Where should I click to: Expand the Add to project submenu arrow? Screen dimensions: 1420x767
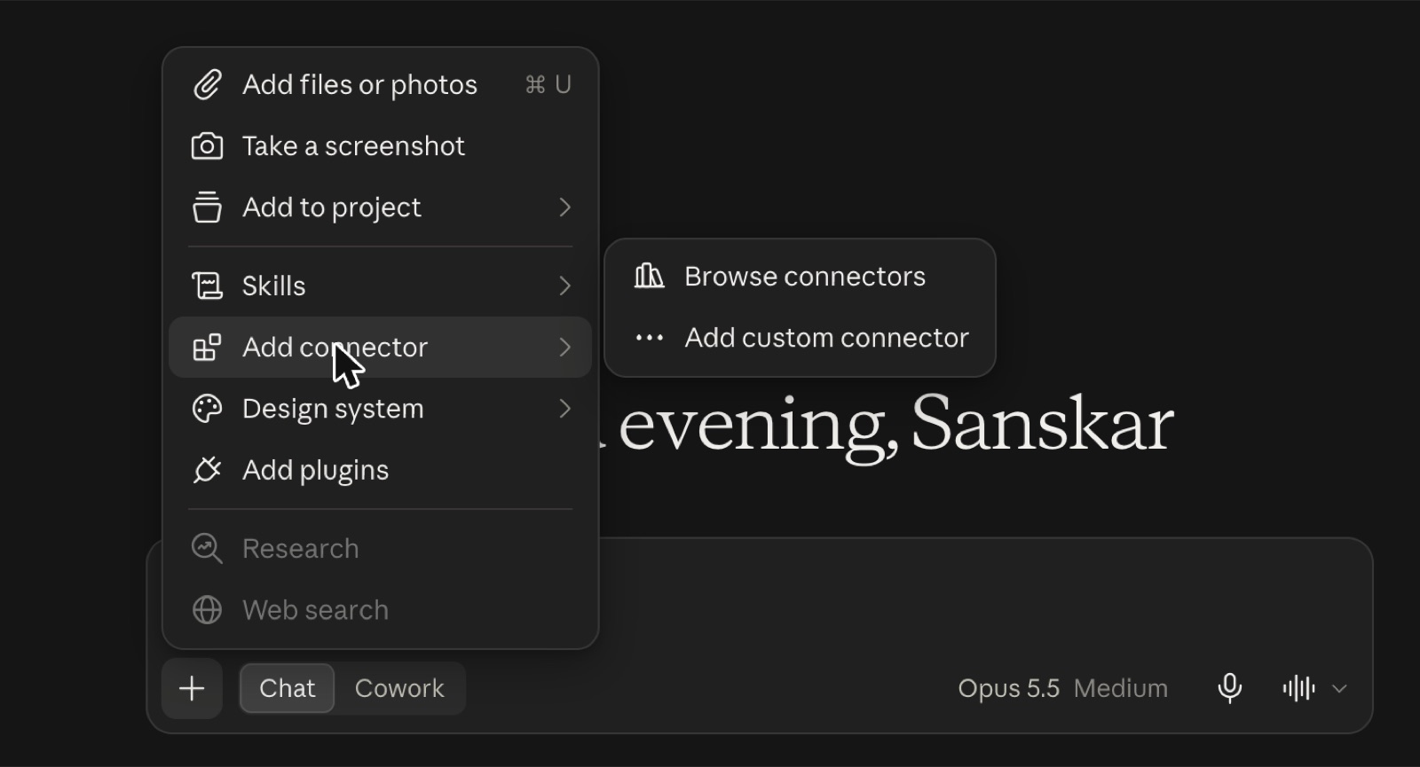(564, 207)
